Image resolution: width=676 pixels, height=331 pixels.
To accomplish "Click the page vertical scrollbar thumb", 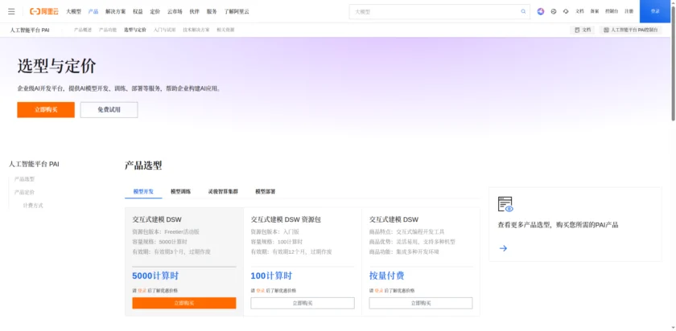I will 674,63.
